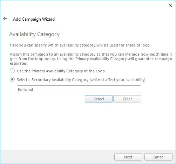Image resolution: width=176 pixels, height=164 pixels.
Task: Click the word Editorial inside the field
Action: [26, 90]
